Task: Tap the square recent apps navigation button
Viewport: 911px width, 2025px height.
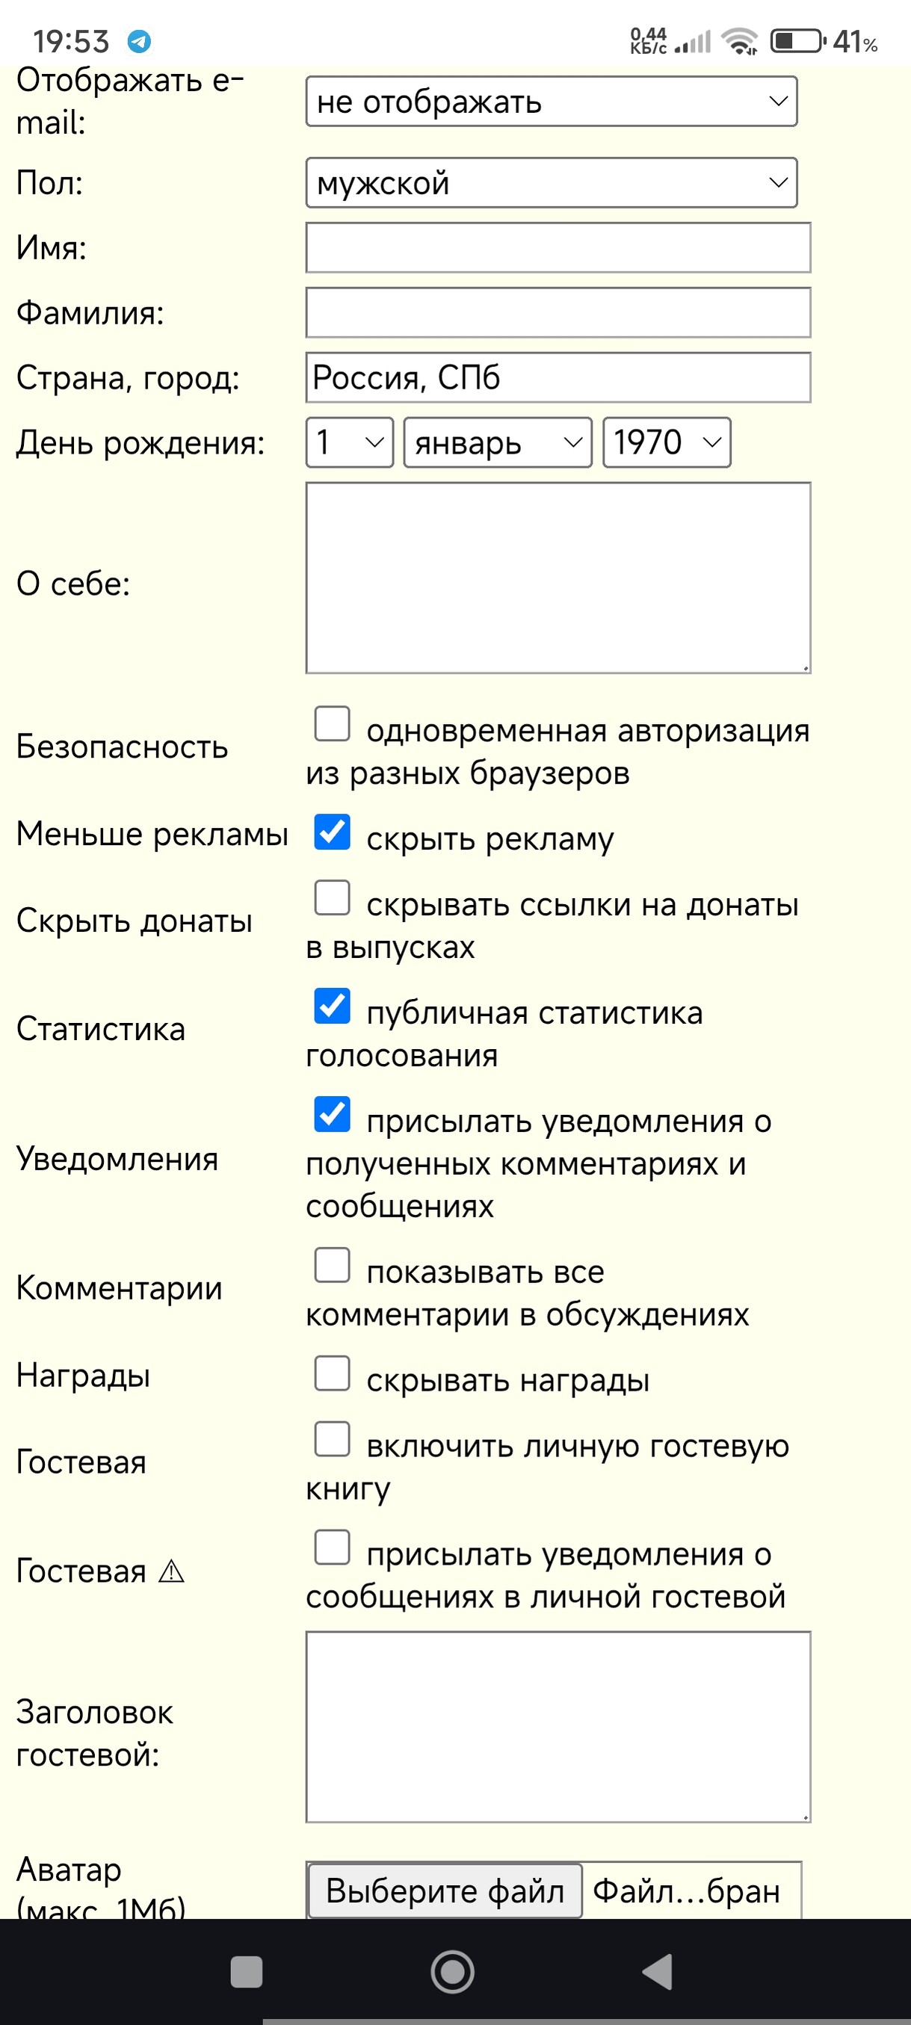Action: (246, 1971)
